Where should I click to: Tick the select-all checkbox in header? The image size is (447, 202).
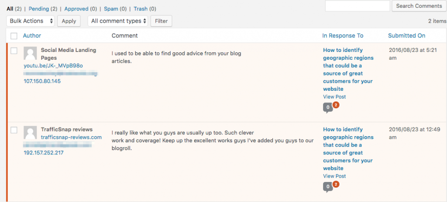14,36
